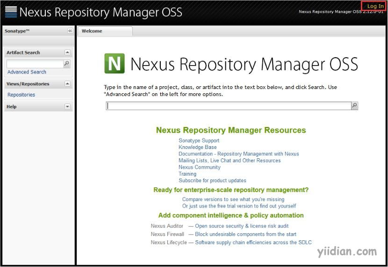This screenshot has height=267, width=388.
Task: Click the Log In link
Action: (375, 6)
